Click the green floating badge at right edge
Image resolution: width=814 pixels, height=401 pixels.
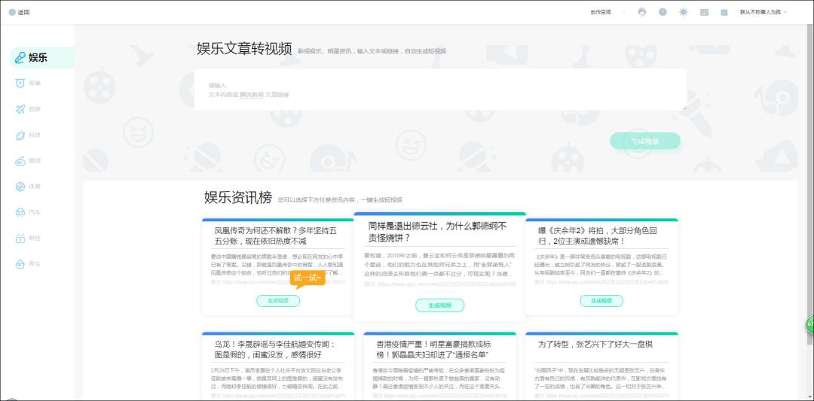(x=809, y=324)
